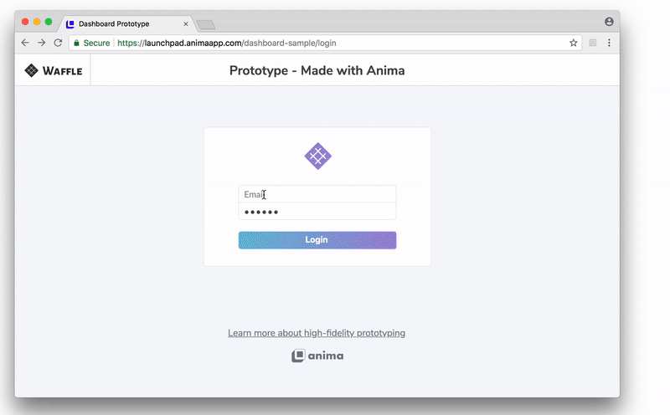Click the green Secure padlock icon
The image size is (670, 415).
(77, 43)
